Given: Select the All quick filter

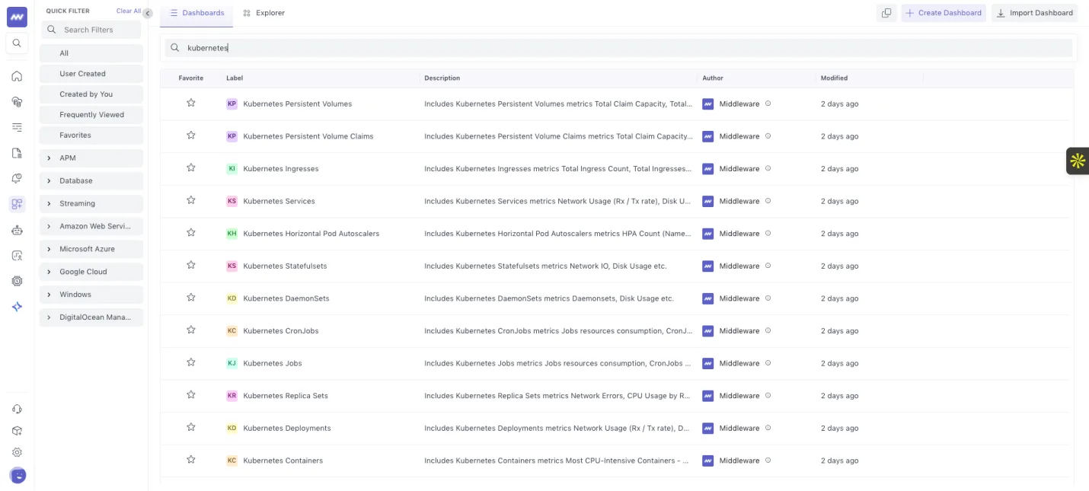Looking at the screenshot, I should click(91, 53).
